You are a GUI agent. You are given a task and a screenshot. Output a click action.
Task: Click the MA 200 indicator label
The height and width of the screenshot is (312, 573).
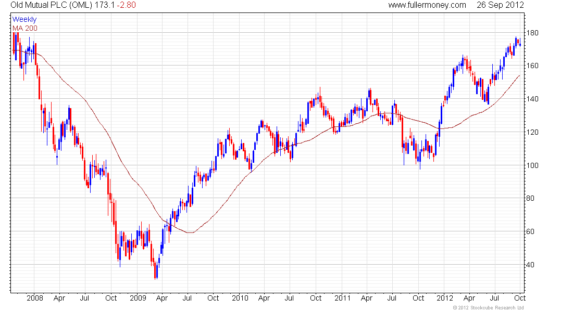point(25,28)
